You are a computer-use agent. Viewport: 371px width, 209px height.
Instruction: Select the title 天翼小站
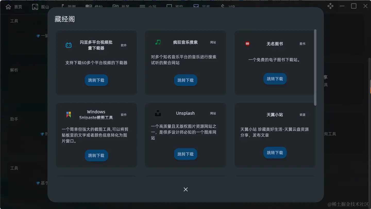pos(275,115)
